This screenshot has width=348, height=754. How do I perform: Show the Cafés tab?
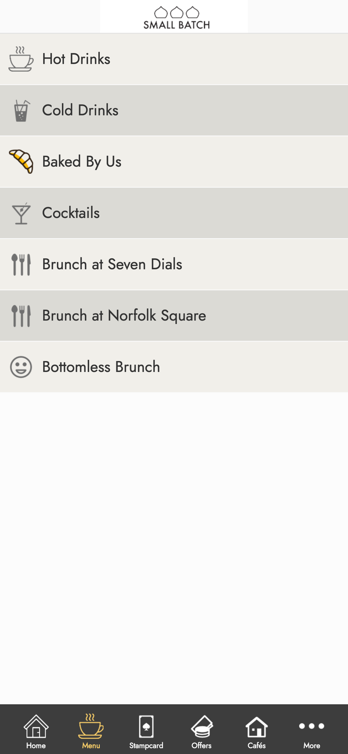pos(256,731)
